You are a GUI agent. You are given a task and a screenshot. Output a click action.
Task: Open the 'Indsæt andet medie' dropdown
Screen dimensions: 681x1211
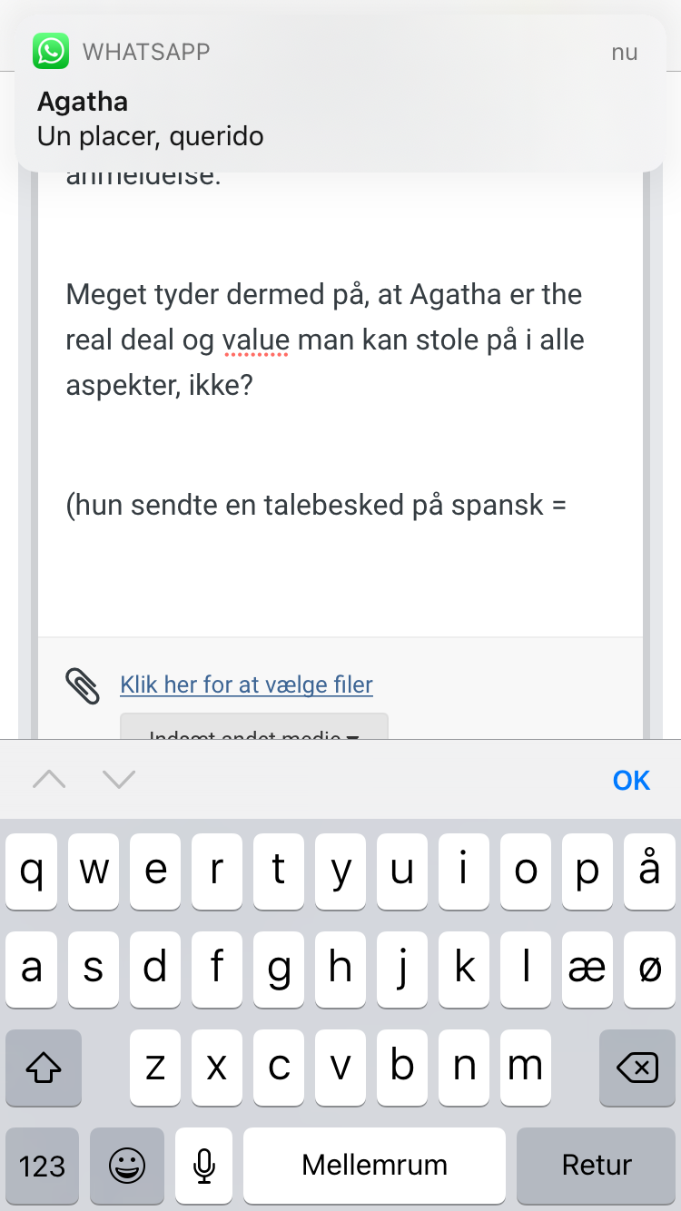[x=254, y=731]
